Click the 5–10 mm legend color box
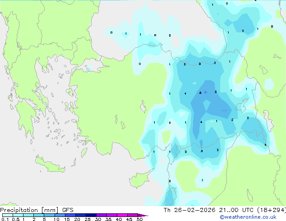The height and width of the screenshot is (221, 286). (x=49, y=215)
